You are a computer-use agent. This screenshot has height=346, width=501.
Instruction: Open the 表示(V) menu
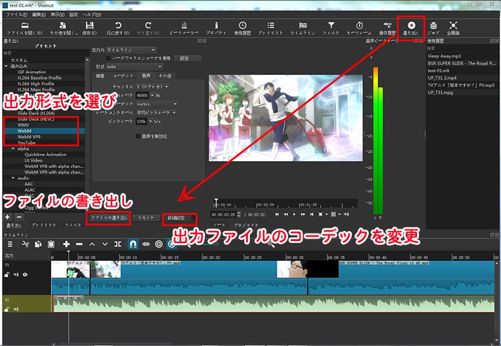pos(58,14)
